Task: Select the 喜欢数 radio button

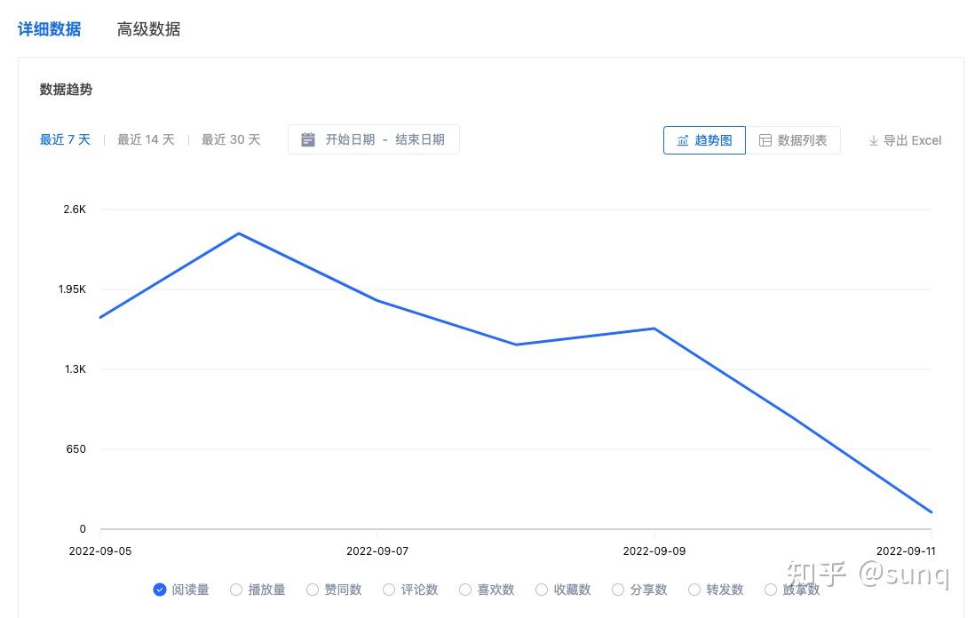Action: [x=465, y=590]
